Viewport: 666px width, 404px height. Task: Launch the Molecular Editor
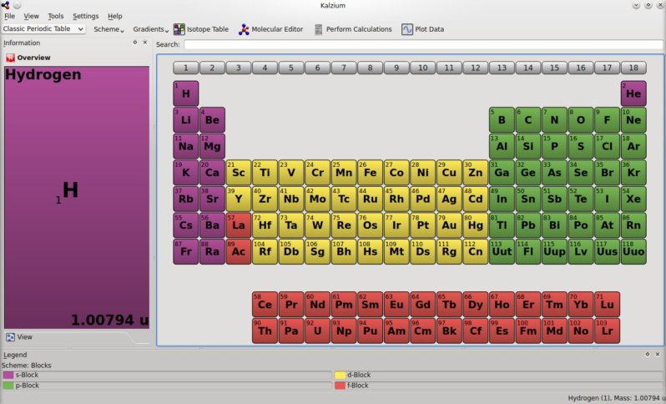pos(270,29)
